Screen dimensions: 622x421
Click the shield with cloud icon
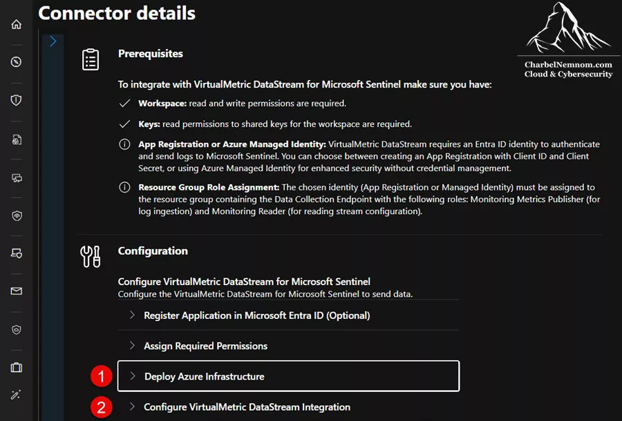pyautogui.click(x=17, y=329)
